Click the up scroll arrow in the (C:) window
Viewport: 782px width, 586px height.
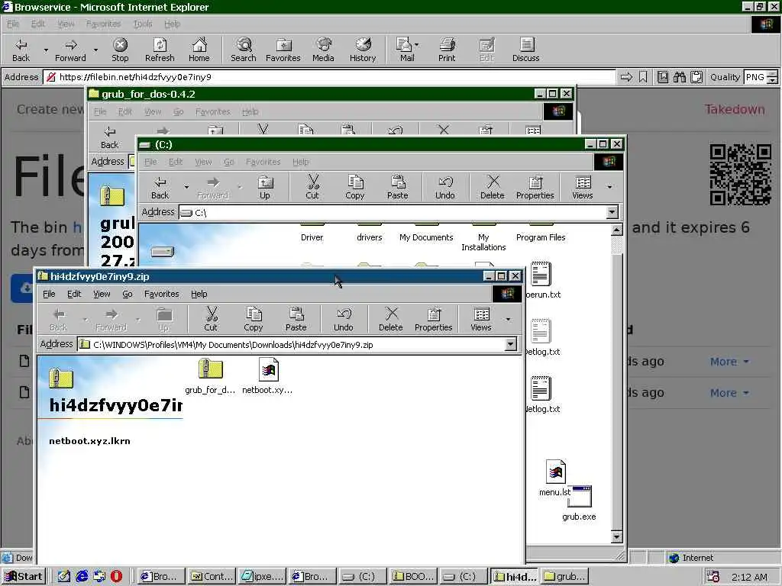(616, 230)
